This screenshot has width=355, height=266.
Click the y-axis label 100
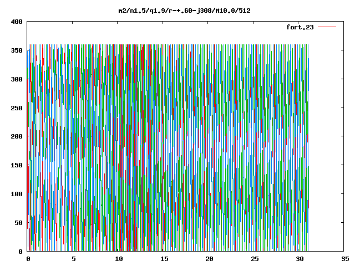point(17,194)
